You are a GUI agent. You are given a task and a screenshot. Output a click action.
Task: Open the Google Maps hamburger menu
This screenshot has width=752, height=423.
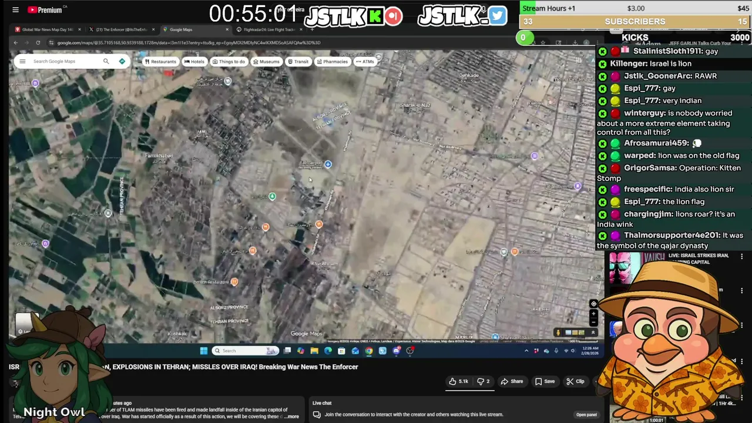point(22,61)
